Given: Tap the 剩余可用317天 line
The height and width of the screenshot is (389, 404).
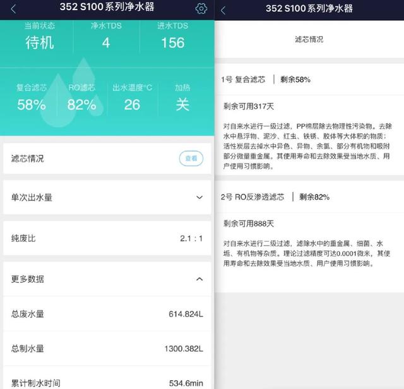Looking at the screenshot, I should [x=248, y=106].
